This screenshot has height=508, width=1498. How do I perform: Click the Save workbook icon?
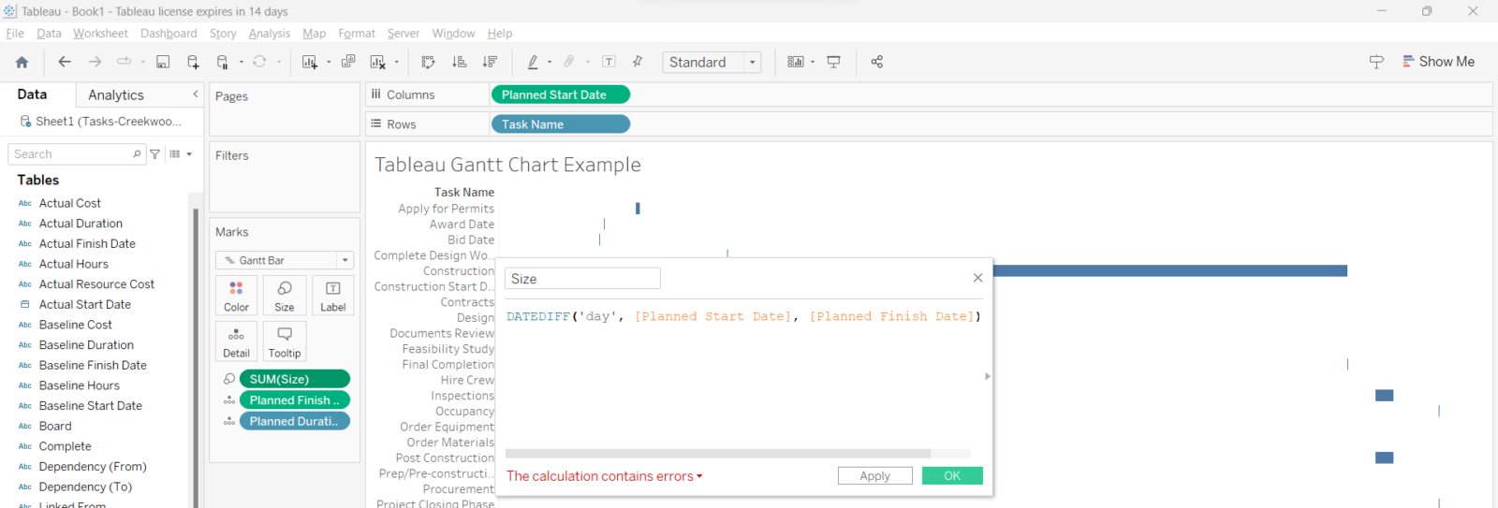pos(163,62)
